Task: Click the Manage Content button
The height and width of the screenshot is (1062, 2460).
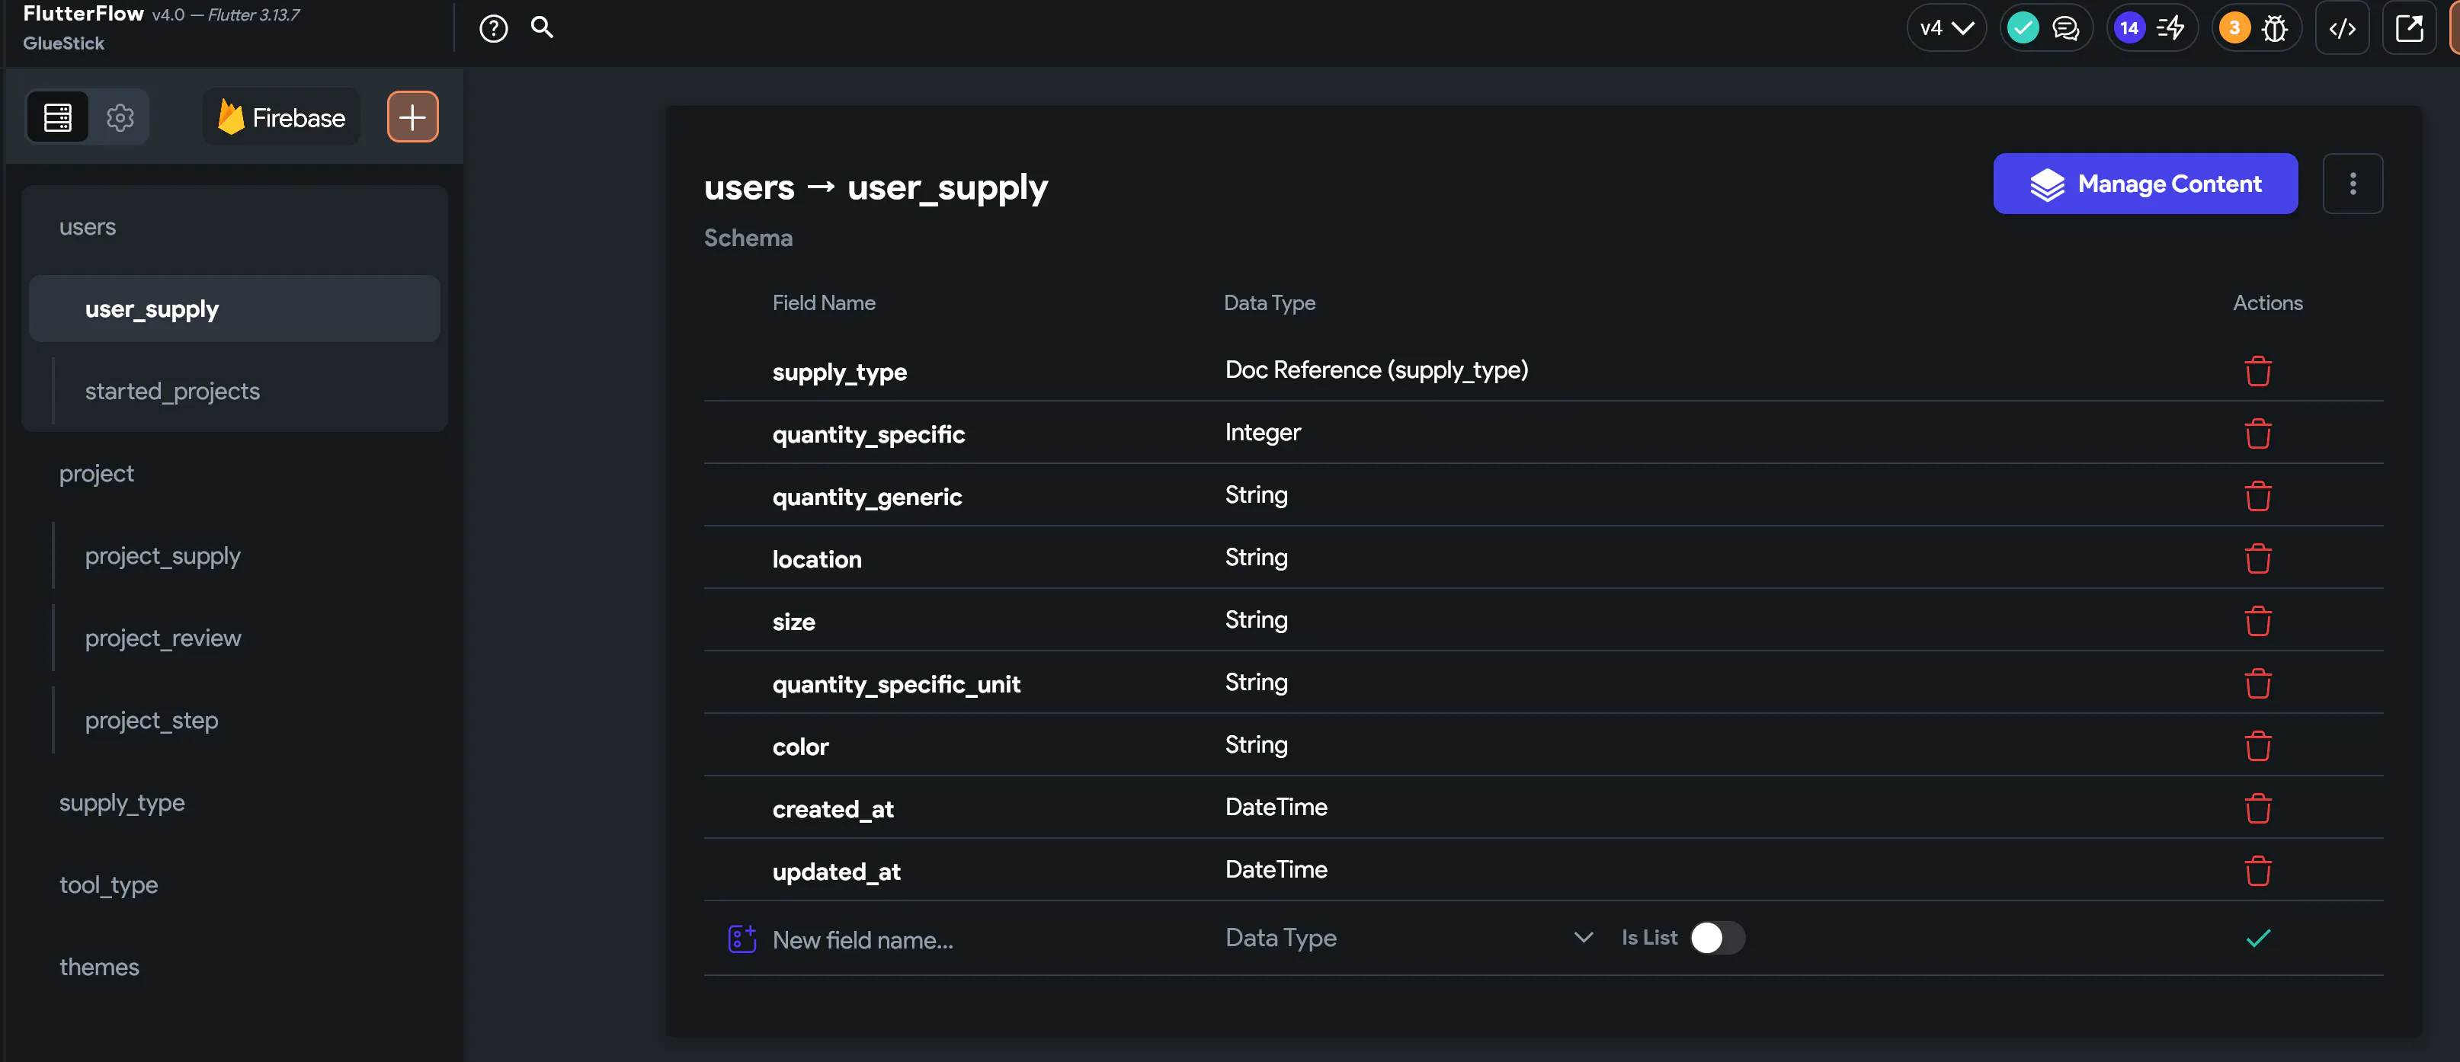Action: pyautogui.click(x=2144, y=184)
